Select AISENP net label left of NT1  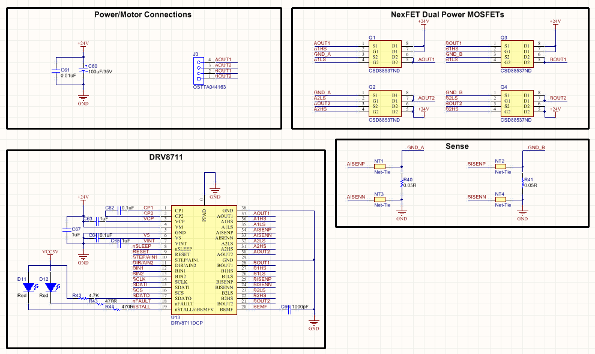click(355, 164)
